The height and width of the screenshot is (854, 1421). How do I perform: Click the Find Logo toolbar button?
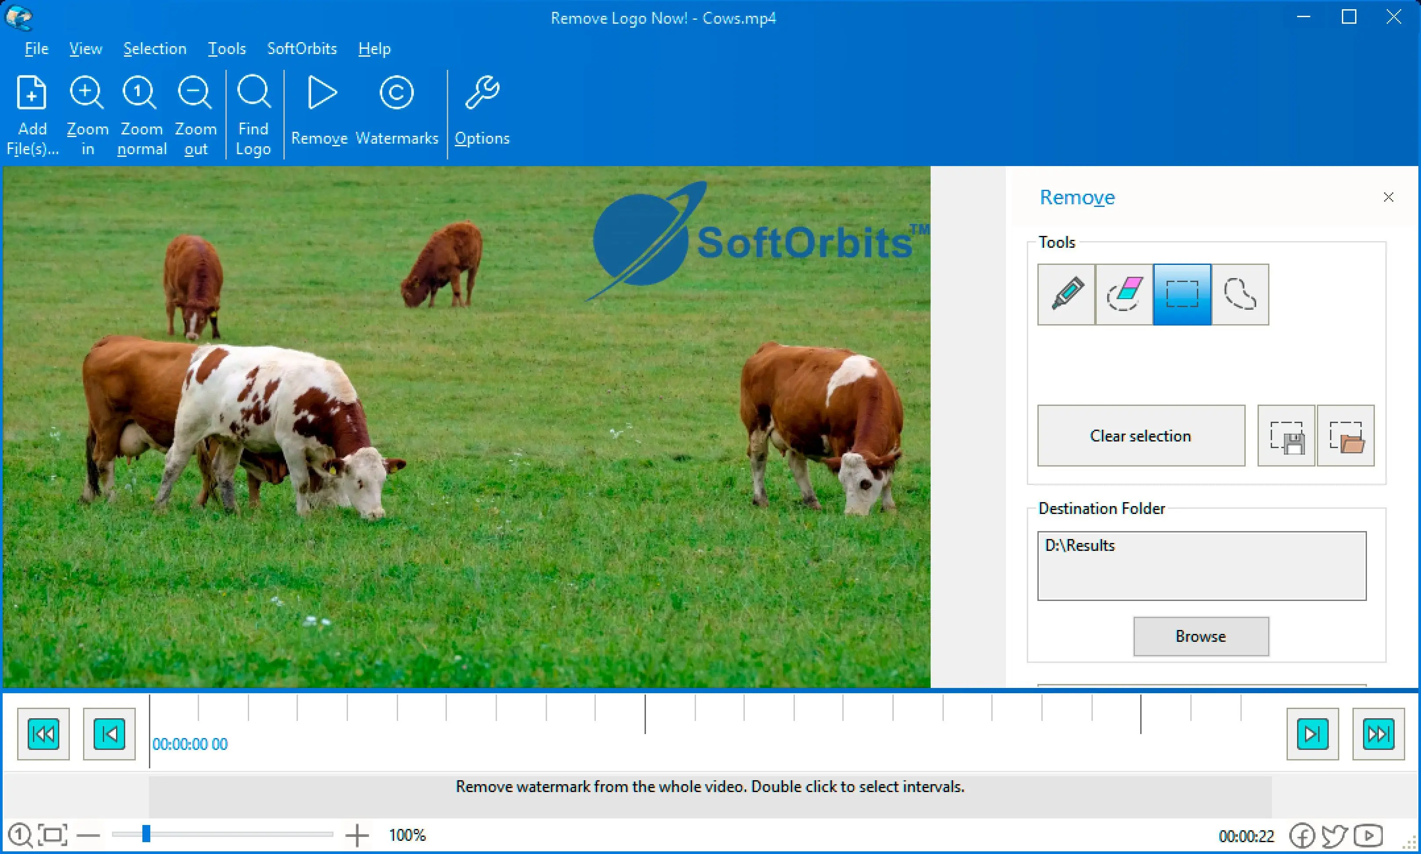click(253, 115)
